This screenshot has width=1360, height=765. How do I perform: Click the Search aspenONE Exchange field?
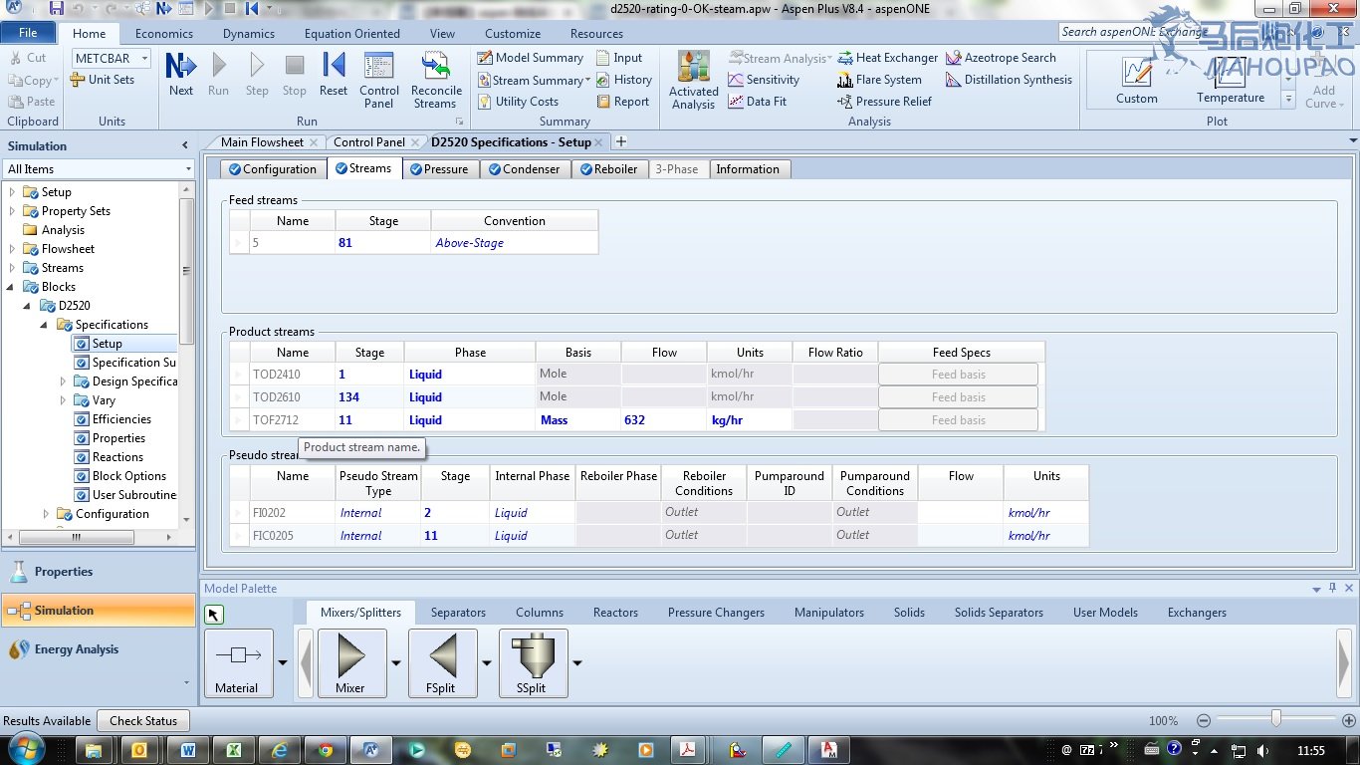tap(1135, 32)
